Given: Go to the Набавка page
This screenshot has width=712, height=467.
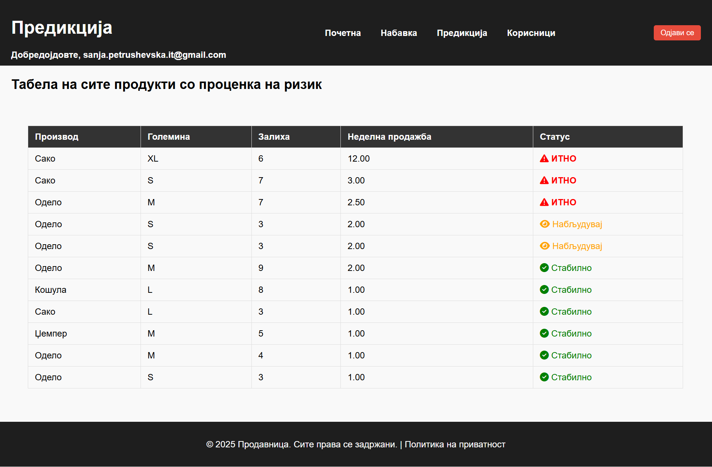Looking at the screenshot, I should coord(399,33).
